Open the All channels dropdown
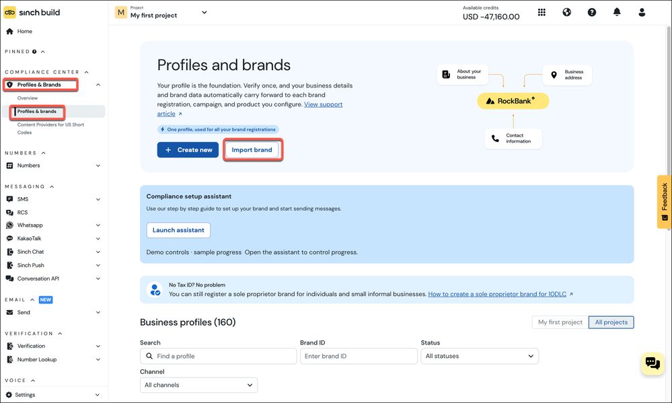The height and width of the screenshot is (403, 672). click(x=198, y=385)
